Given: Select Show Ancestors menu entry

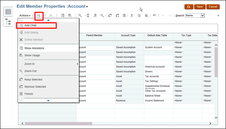Looking at the screenshot, I should click(49, 48).
